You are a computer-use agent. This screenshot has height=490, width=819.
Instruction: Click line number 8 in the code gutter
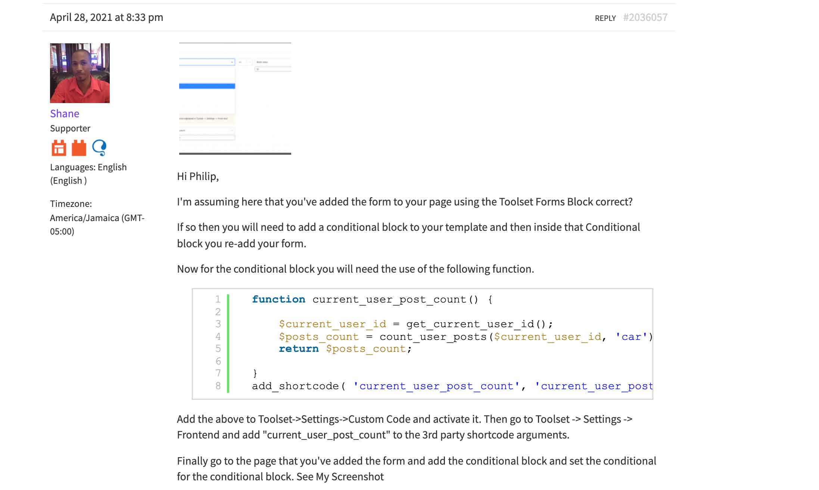[x=218, y=386]
